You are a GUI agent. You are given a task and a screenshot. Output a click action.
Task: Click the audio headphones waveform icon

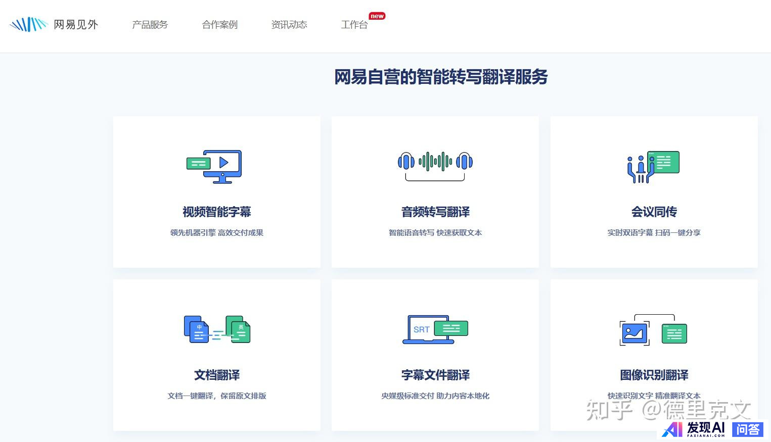tap(435, 166)
